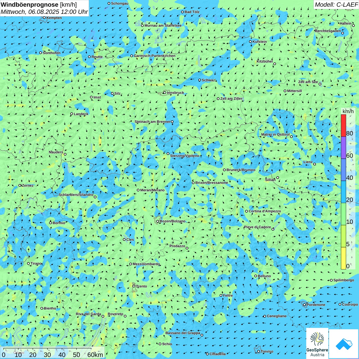Click the Brixen/Bressanone label
Image resolution: width=359 pixels, height=359 pixels.
tap(212, 183)
